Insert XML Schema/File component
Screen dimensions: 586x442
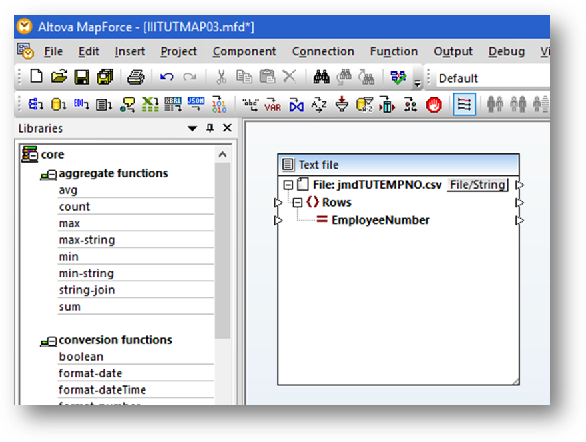[35, 105]
